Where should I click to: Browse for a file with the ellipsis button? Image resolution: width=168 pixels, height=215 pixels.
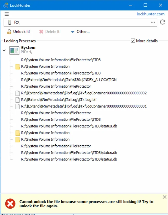153,22
